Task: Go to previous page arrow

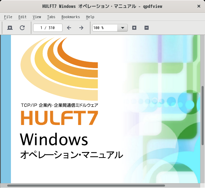Action: (69, 28)
